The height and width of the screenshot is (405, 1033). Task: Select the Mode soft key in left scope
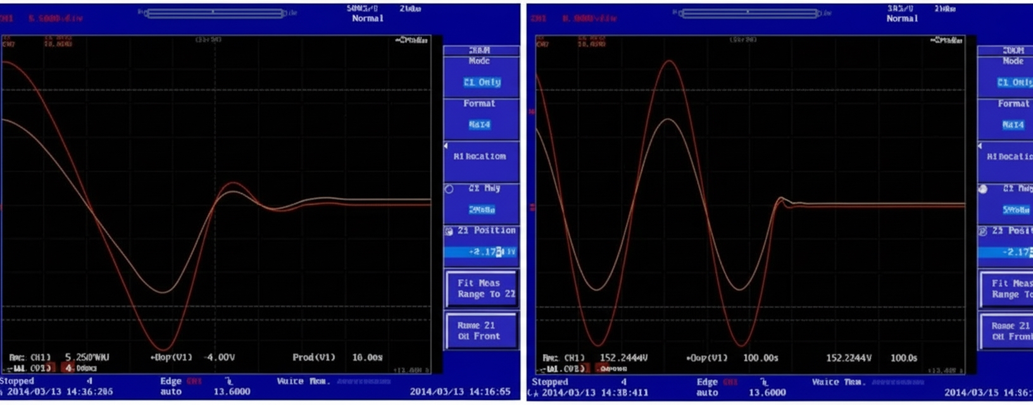click(482, 76)
